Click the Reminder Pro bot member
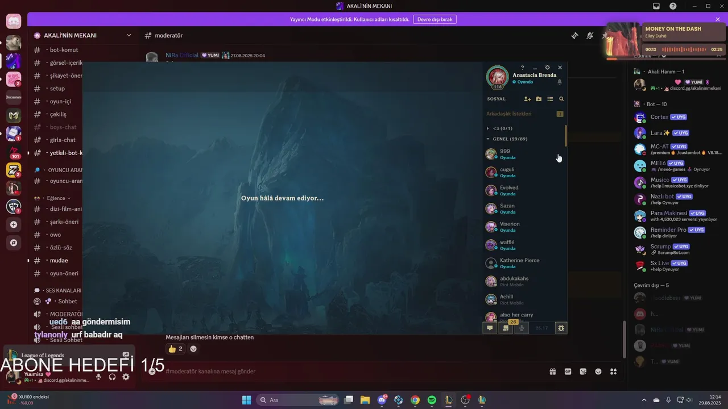This screenshot has height=409, width=728. pyautogui.click(x=677, y=232)
